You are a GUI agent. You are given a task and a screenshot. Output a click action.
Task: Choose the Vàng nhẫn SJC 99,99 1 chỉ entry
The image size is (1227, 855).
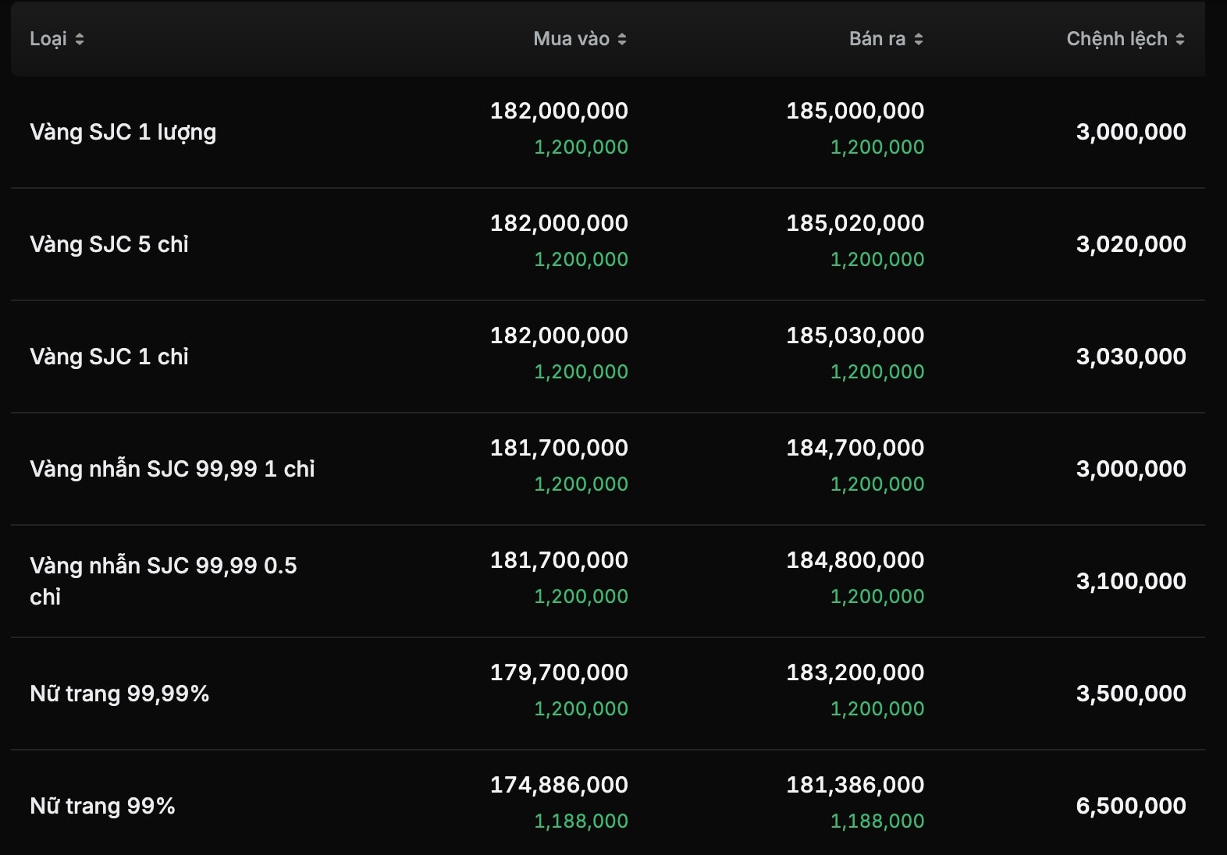coord(172,469)
